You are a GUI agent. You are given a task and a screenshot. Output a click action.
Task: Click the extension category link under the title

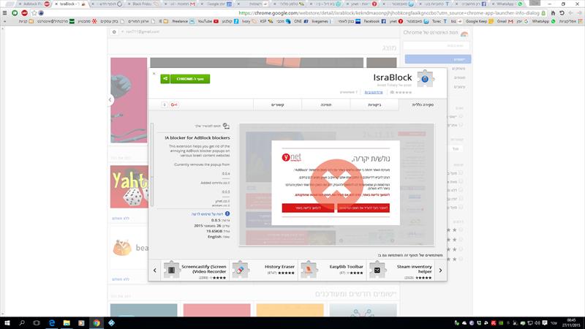[x=374, y=92]
